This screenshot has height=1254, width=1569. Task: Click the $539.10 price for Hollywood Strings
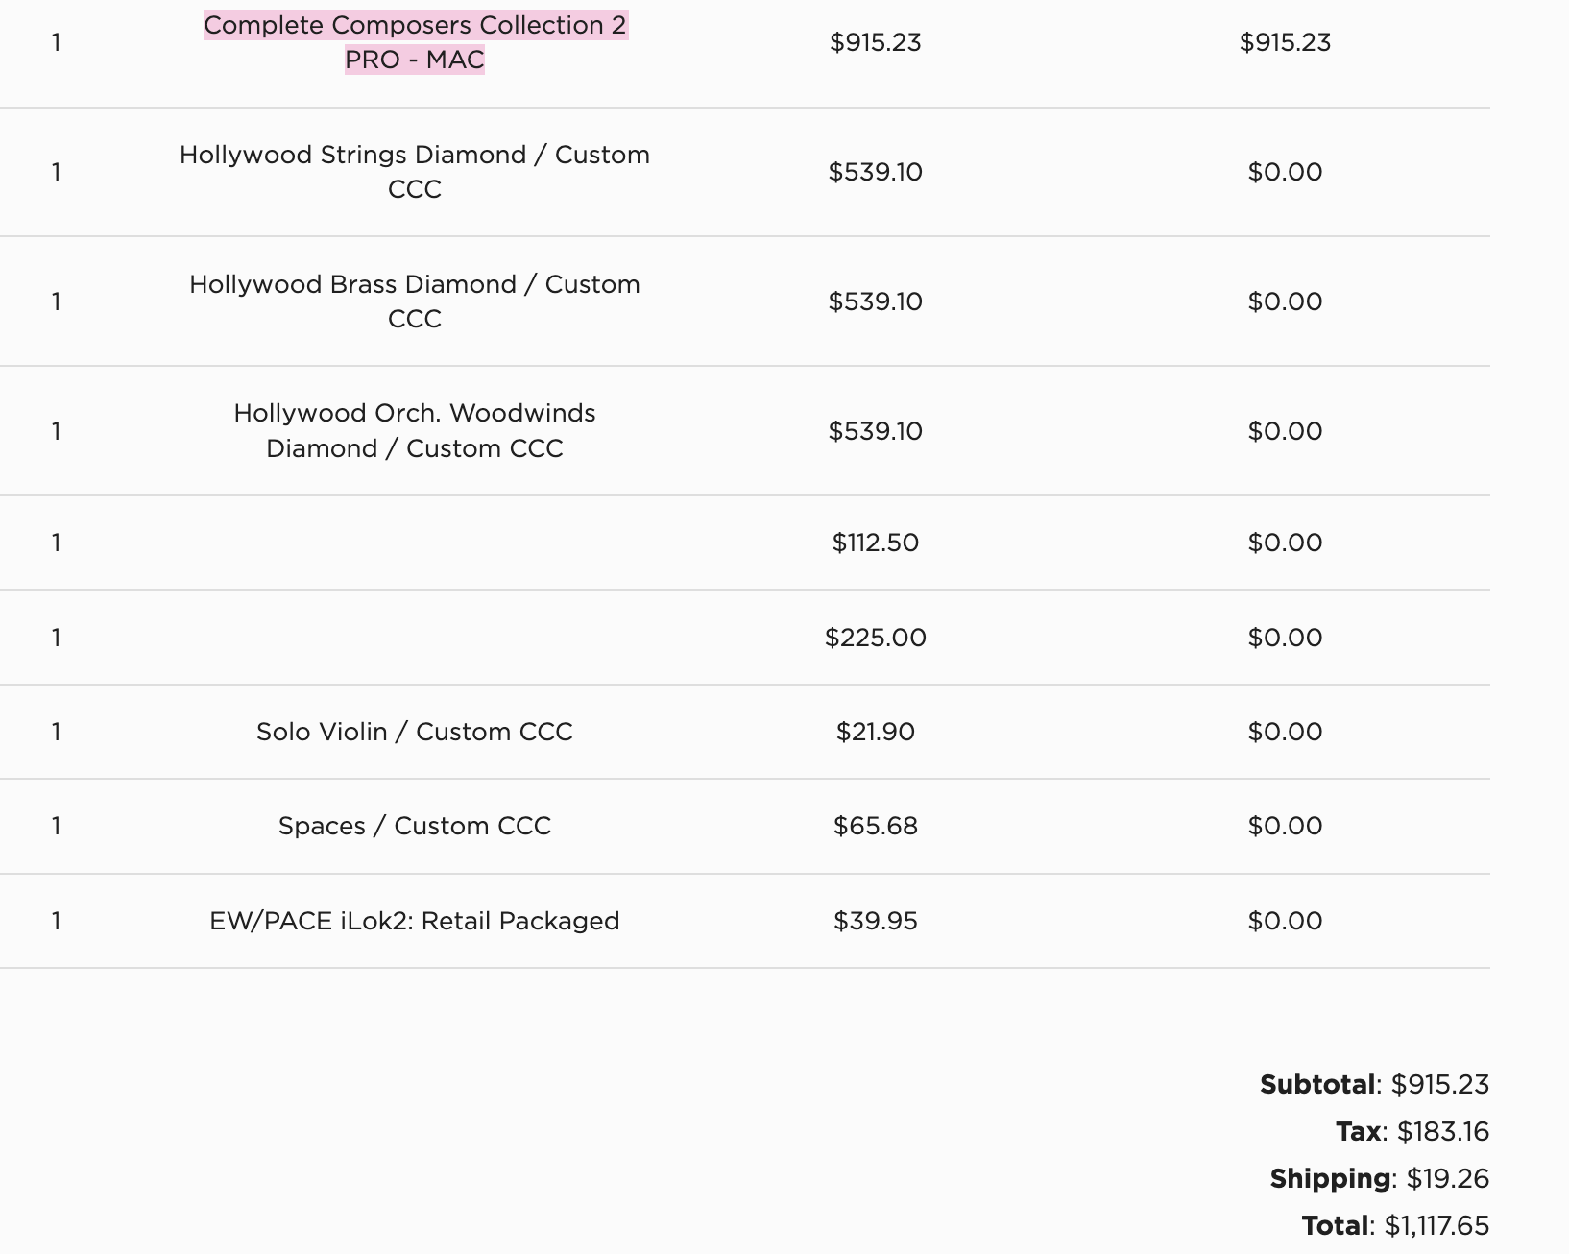click(x=876, y=172)
